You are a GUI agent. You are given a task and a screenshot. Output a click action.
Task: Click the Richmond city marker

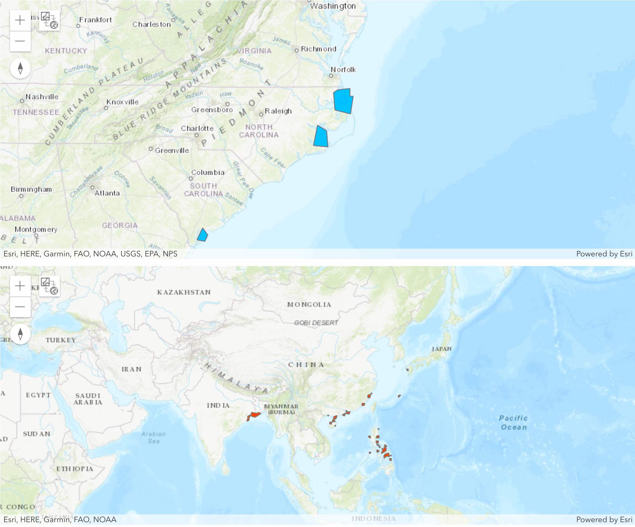[x=296, y=50]
